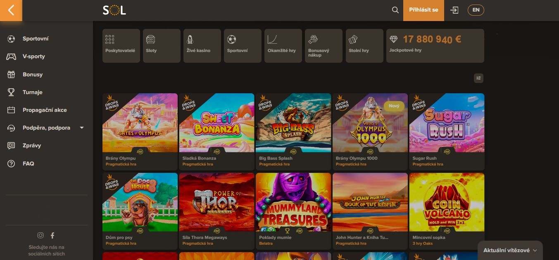
Task: Click the Mincovní sopka game title
Action: (429, 238)
